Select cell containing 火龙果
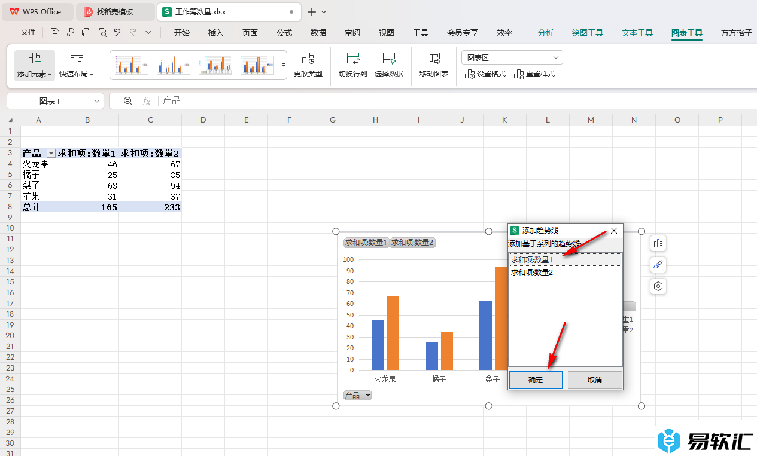 coord(38,164)
